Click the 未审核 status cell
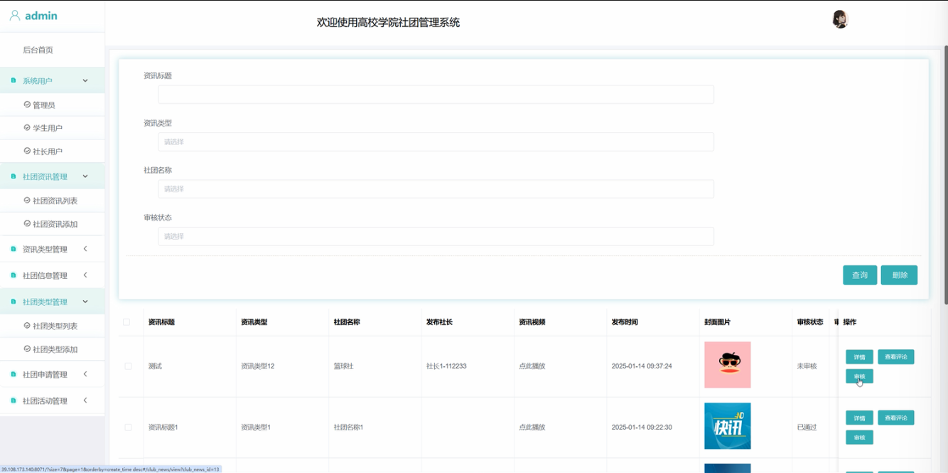948x473 pixels. tap(807, 366)
